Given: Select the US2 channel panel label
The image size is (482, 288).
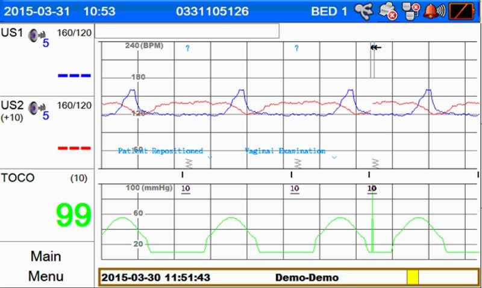Looking at the screenshot, I should pyautogui.click(x=13, y=105).
